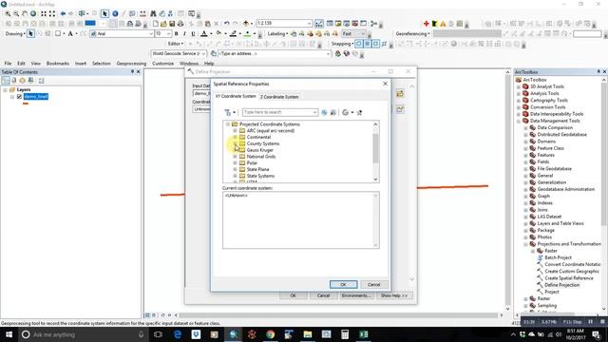Click the Print icon in standard toolbar

click(180, 24)
